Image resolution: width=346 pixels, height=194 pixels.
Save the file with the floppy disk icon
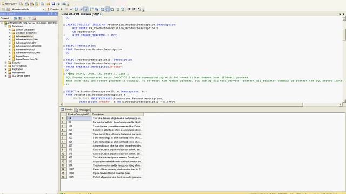[x=54, y=4]
